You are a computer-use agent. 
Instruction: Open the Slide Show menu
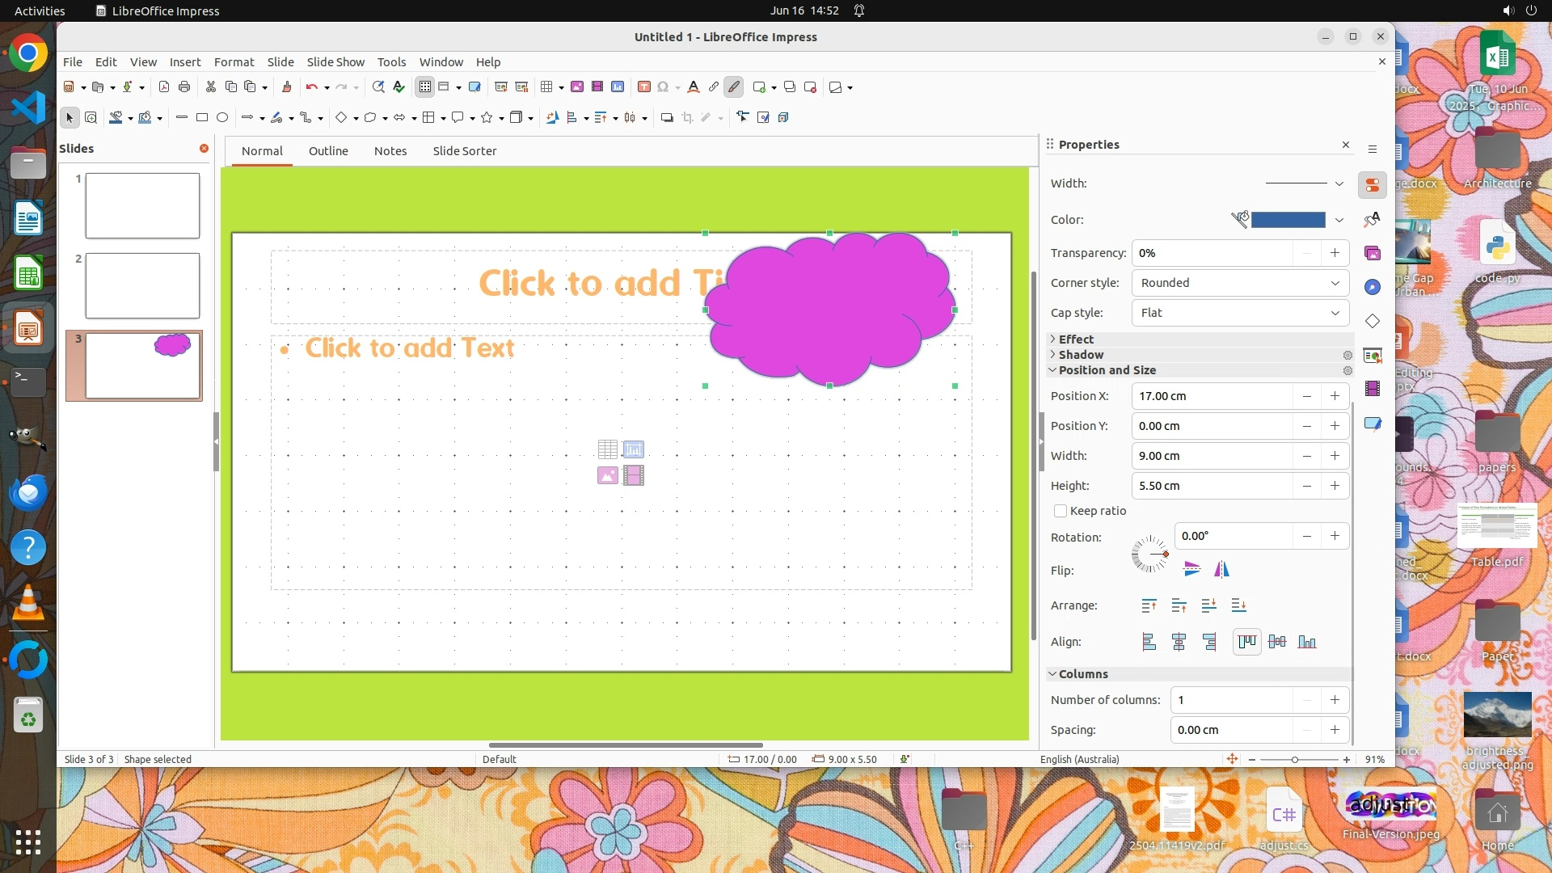pyautogui.click(x=335, y=62)
